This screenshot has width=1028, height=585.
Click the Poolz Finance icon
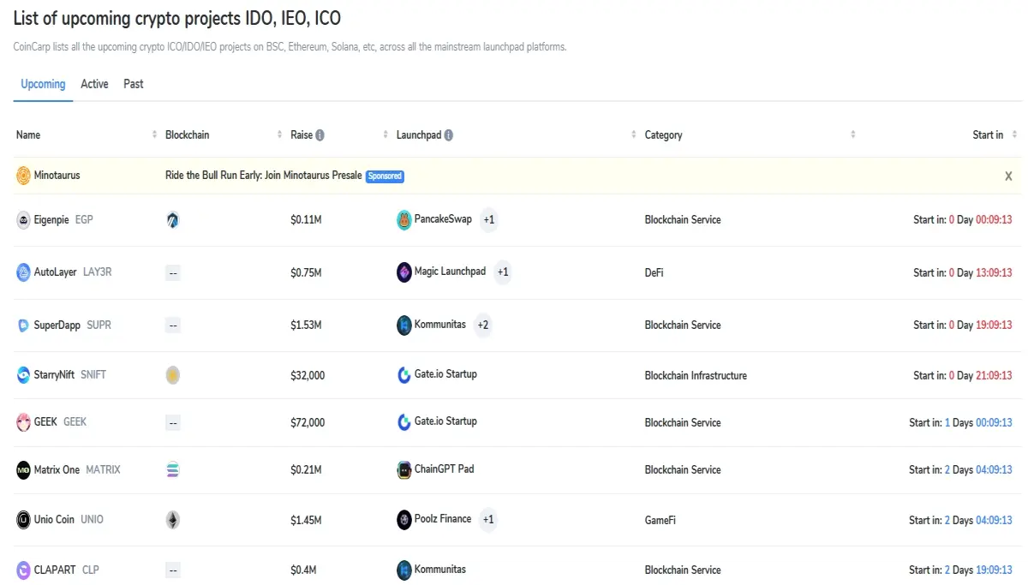(404, 520)
